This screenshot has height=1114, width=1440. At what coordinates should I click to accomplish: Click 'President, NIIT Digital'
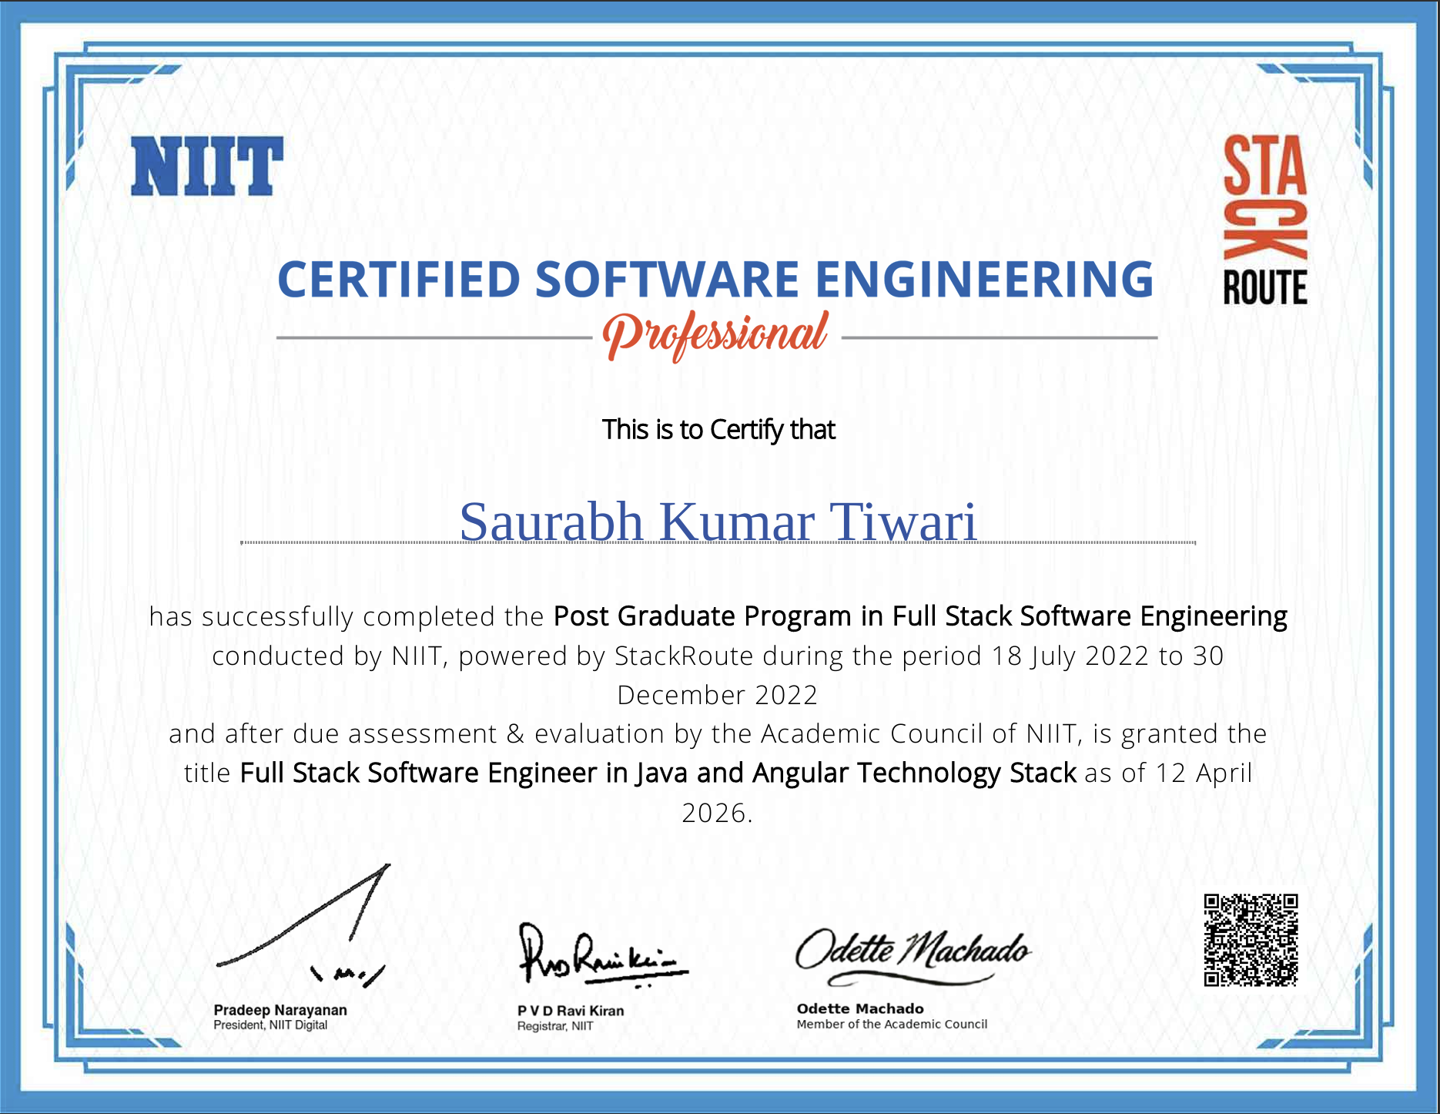click(270, 1025)
